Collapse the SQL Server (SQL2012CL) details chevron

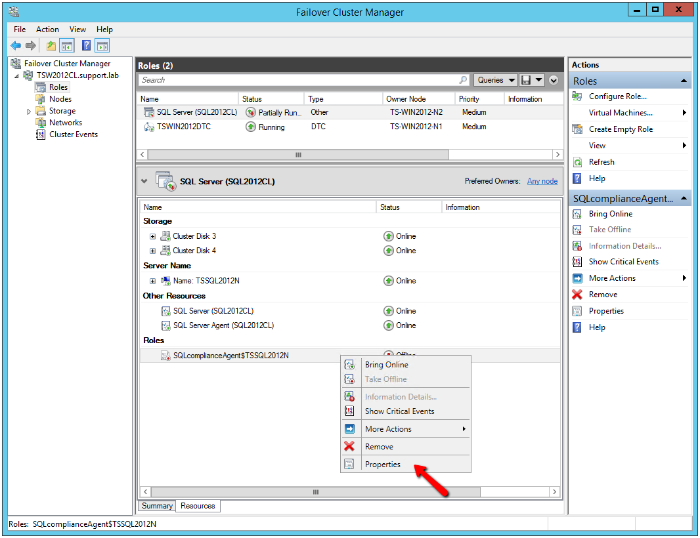click(144, 181)
